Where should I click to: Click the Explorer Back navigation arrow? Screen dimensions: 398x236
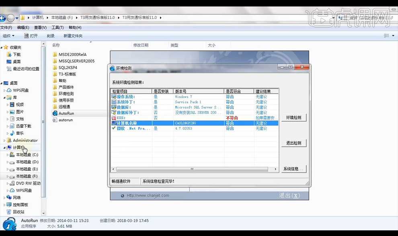pos(2,18)
